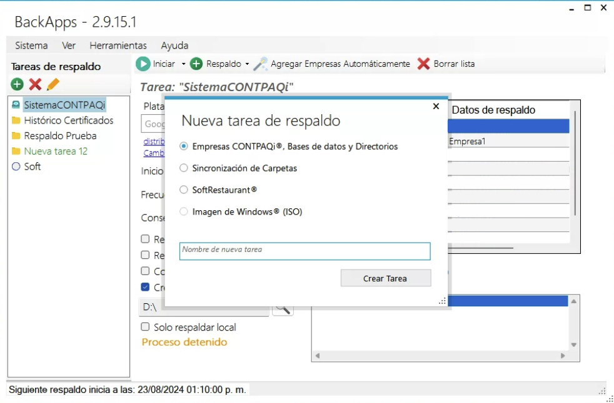This screenshot has height=403, width=614.
Task: Click the Siguiente respaldo status bar text
Action: [x=128, y=390]
